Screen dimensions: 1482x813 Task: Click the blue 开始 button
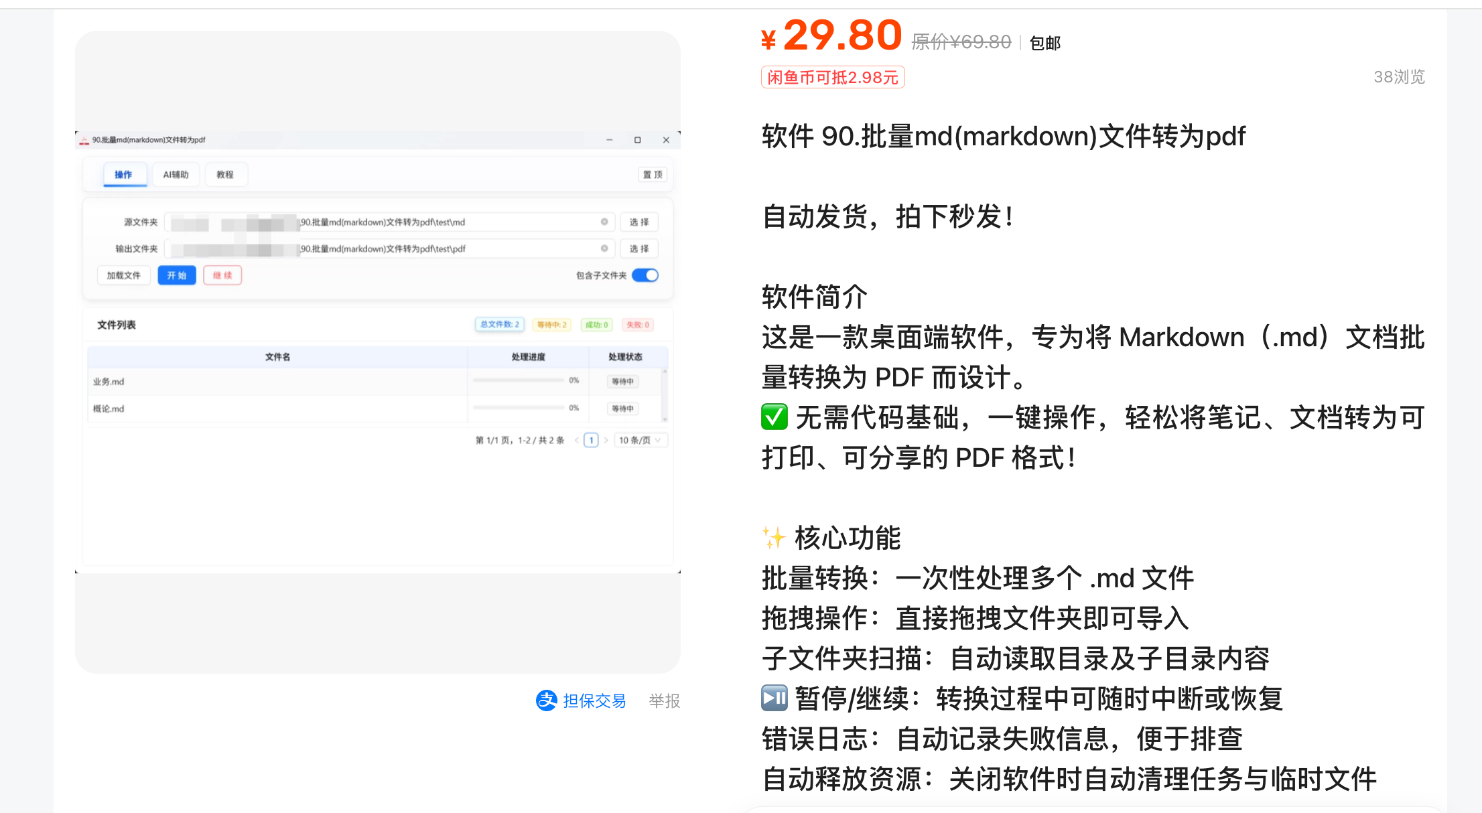177,275
